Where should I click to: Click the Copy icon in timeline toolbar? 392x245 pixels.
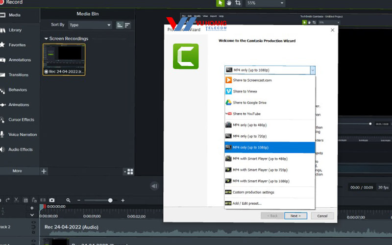(25, 200)
